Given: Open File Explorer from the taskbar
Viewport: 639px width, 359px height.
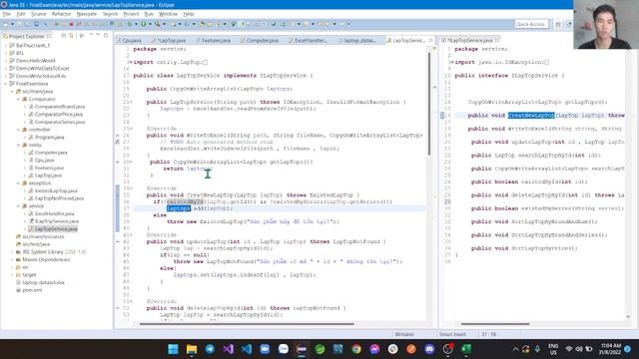Looking at the screenshot, I should click(192, 349).
